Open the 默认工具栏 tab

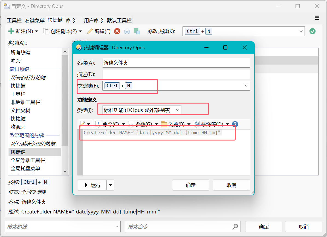pos(119,21)
